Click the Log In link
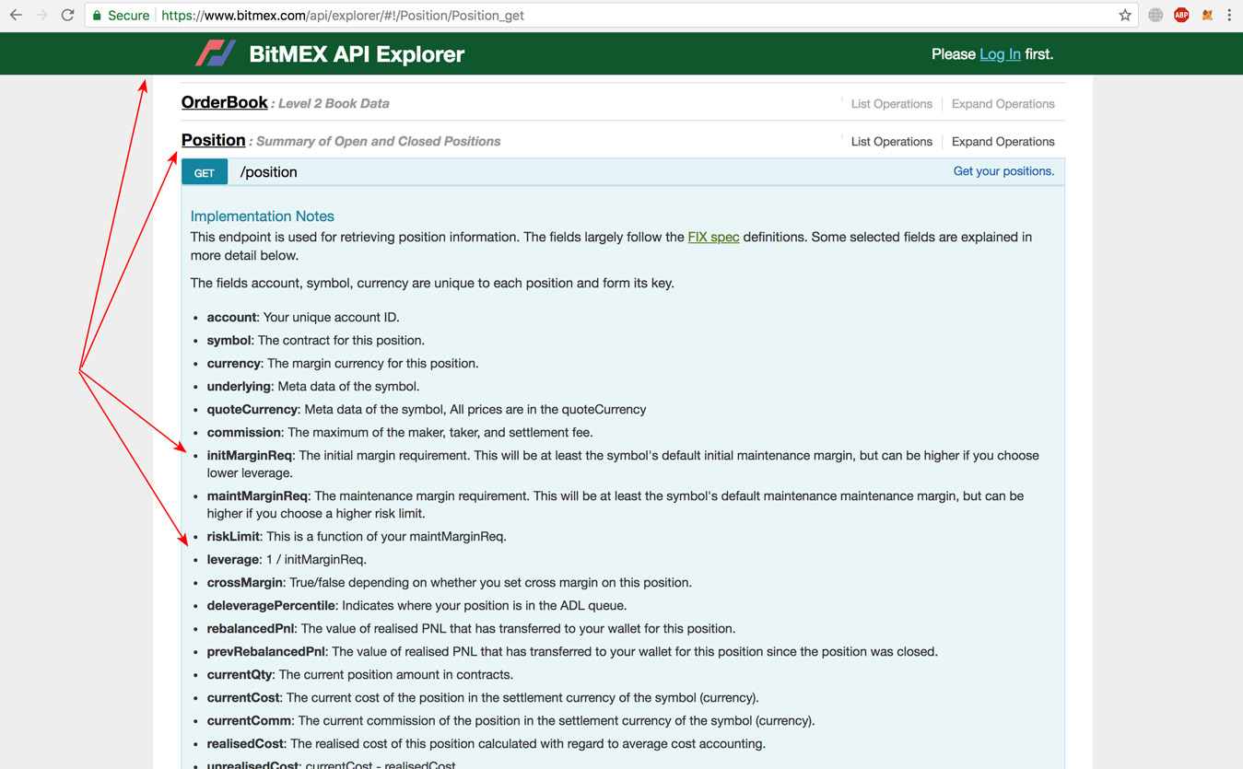 pyautogui.click(x=1000, y=53)
